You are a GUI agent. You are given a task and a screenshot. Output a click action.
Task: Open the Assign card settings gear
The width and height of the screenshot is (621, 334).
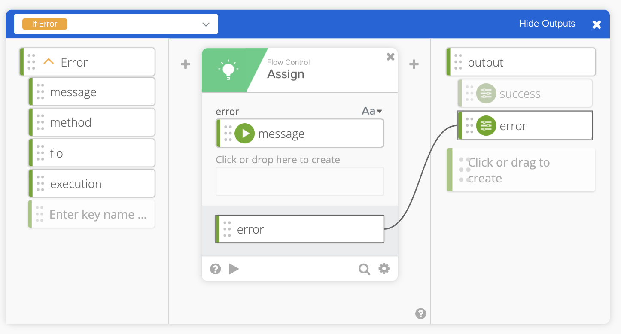point(384,269)
